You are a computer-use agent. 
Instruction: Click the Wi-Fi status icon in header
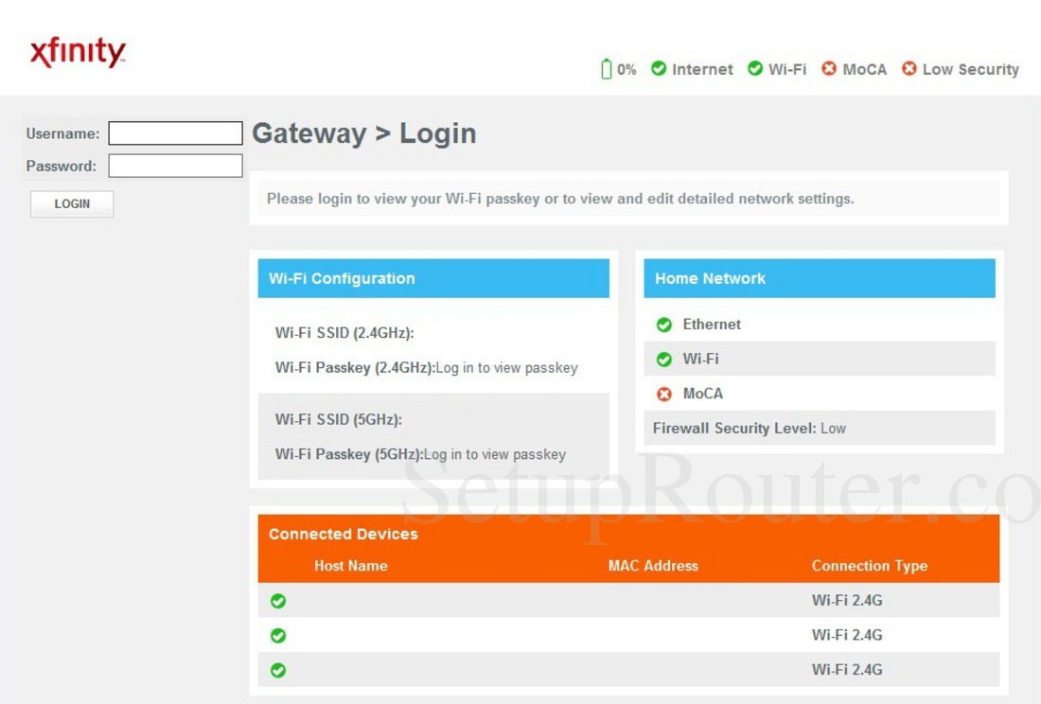(755, 68)
